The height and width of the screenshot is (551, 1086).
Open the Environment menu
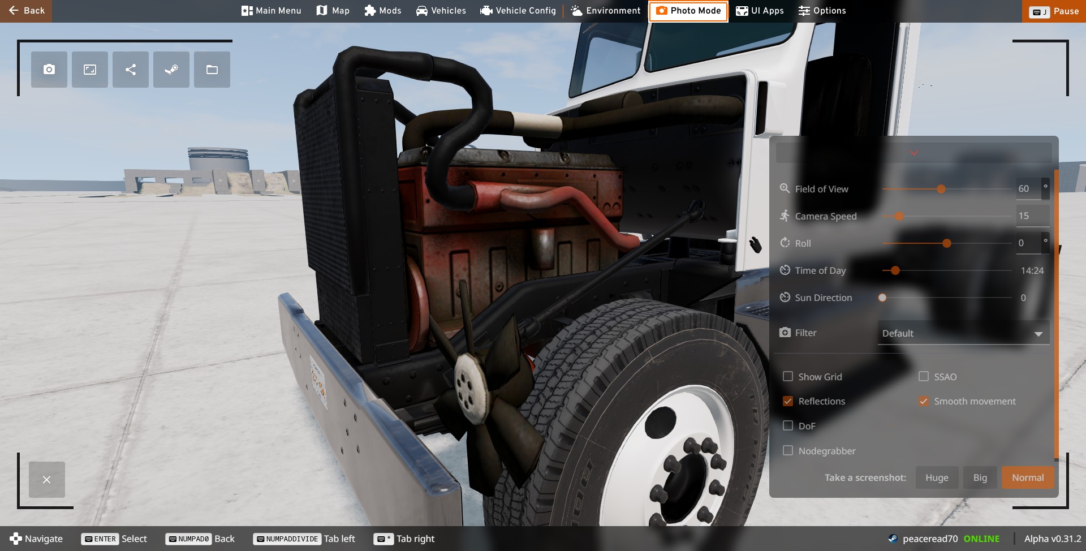(606, 11)
